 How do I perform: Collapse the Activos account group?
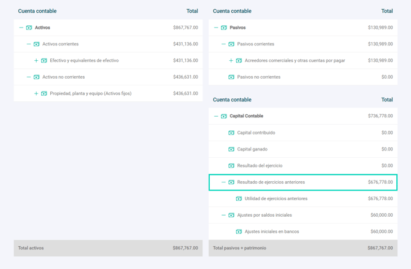coord(21,28)
